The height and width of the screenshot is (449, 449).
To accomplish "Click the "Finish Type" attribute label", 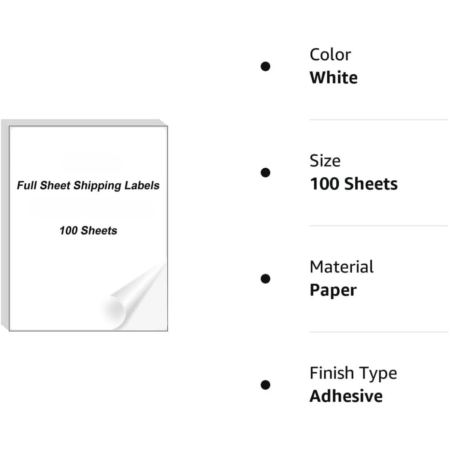I will (353, 373).
